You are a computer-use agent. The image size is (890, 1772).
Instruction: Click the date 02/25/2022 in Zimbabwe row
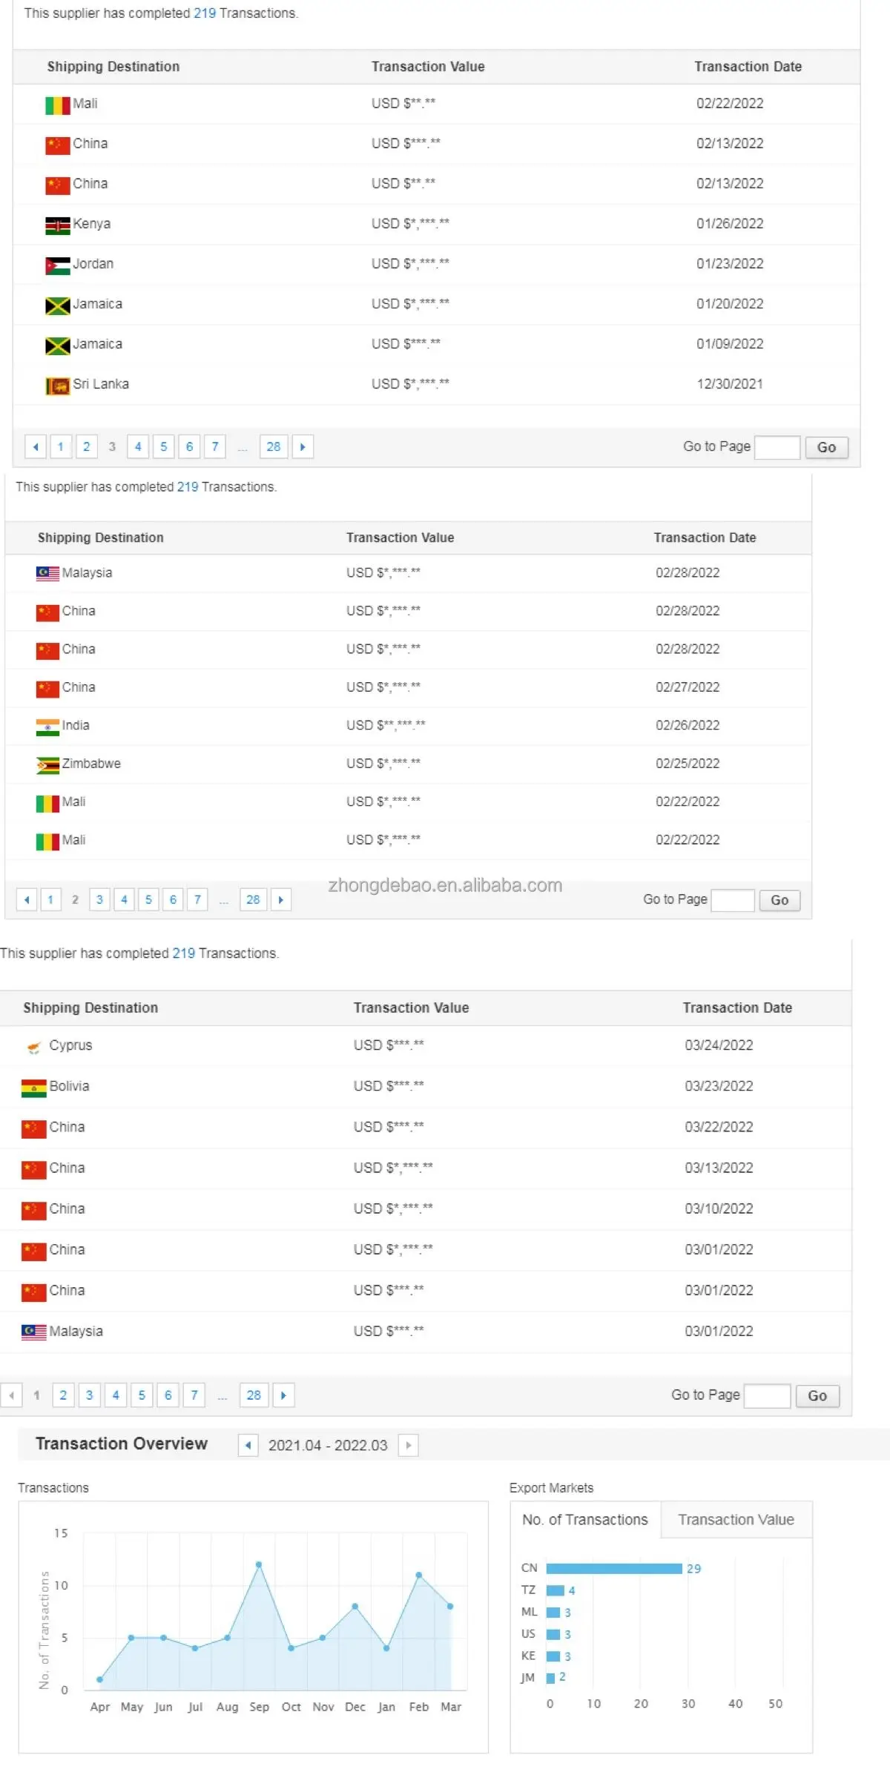688,764
